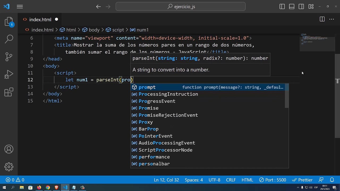
Task: Click the Prettier status bar button
Action: pyautogui.click(x=302, y=180)
